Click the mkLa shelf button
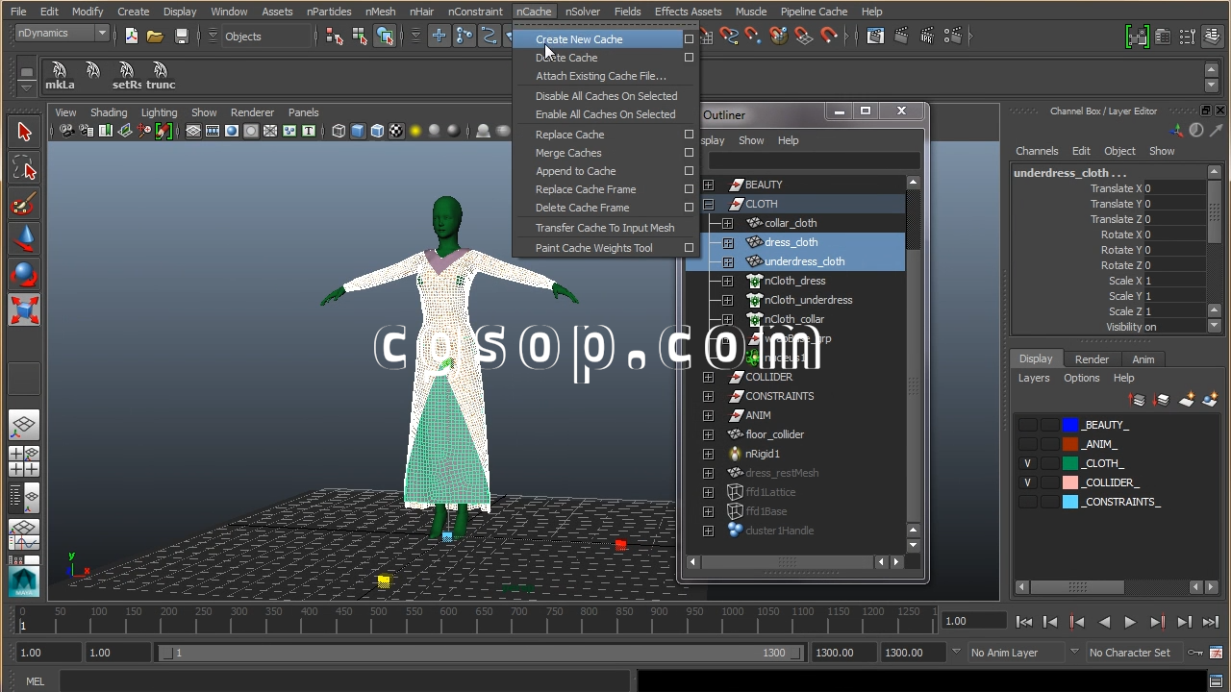Image resolution: width=1231 pixels, height=692 pixels. [60, 76]
